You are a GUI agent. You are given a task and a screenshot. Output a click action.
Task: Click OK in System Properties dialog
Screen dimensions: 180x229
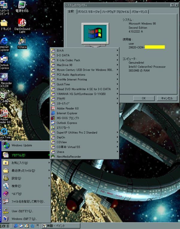144,98
